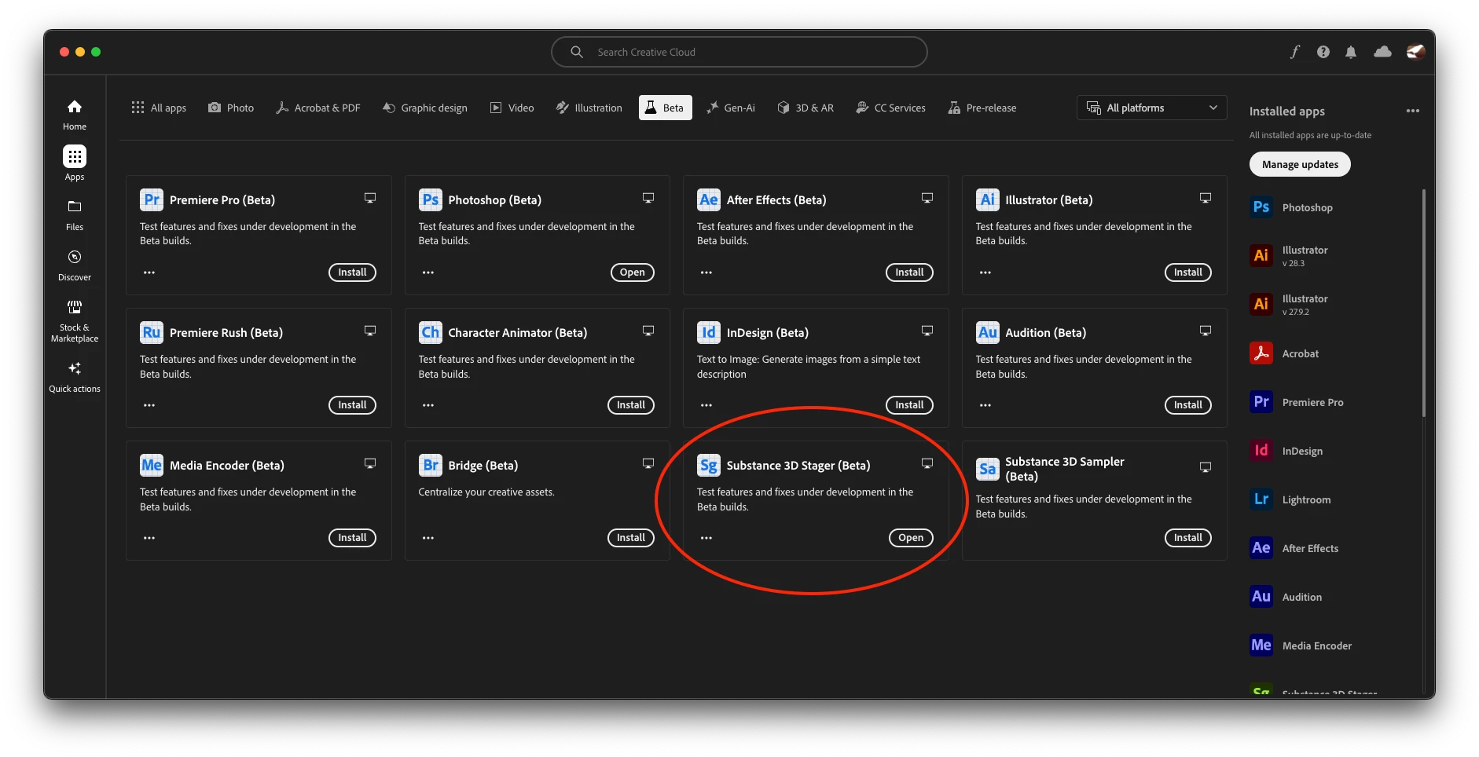Switch to the Video tab
This screenshot has width=1479, height=757.
click(x=512, y=108)
